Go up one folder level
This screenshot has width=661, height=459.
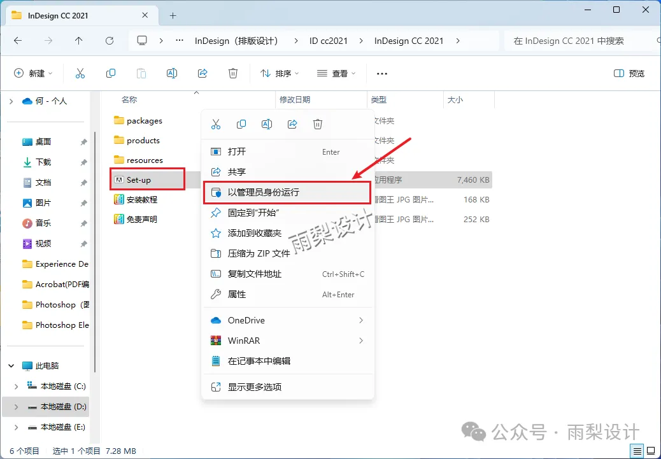click(x=79, y=41)
